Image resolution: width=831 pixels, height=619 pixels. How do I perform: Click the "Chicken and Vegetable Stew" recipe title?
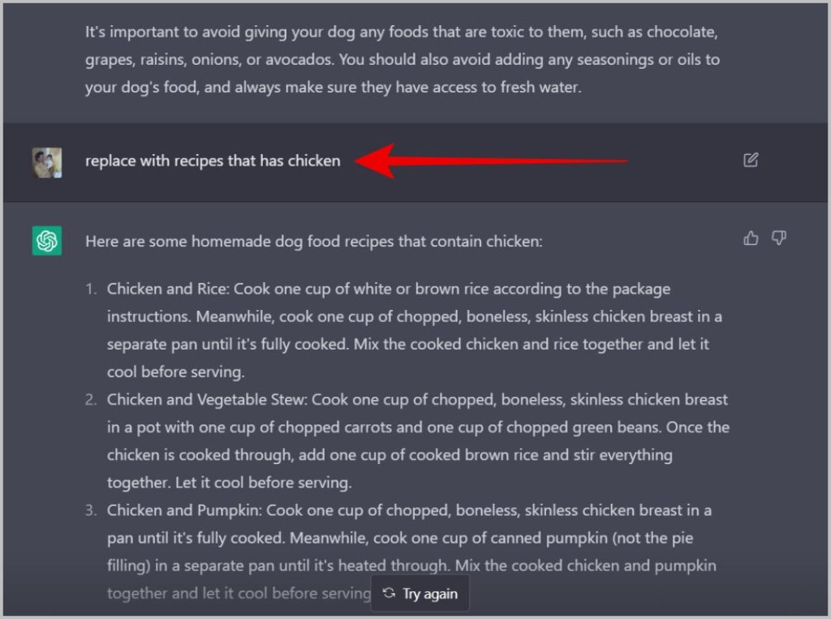click(x=207, y=400)
